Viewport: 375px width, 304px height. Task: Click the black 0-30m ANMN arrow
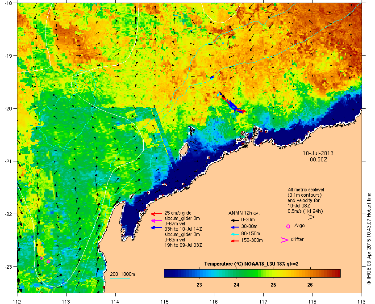[x=235, y=220]
